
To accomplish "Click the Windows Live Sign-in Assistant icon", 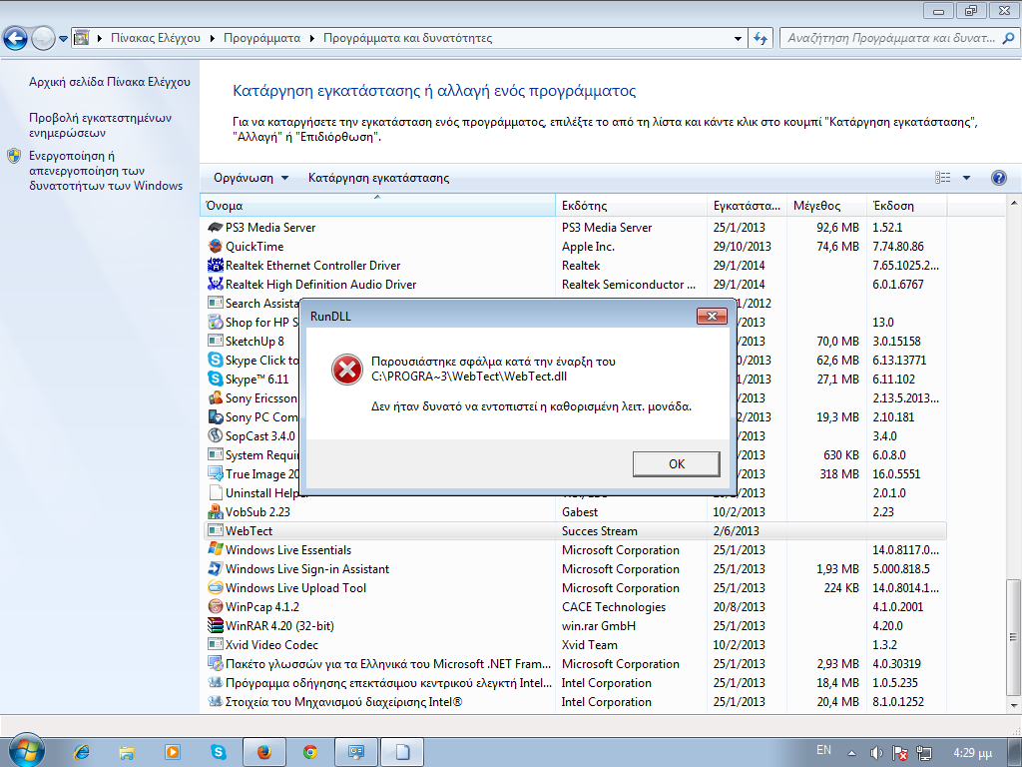I will (216, 568).
